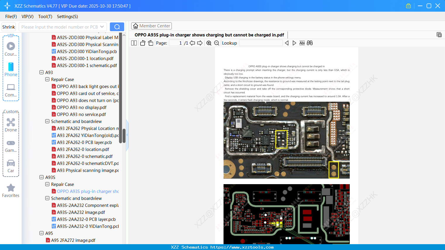The image size is (445, 250).
Task: Open the Courses sidebar icon
Action: 11,49
